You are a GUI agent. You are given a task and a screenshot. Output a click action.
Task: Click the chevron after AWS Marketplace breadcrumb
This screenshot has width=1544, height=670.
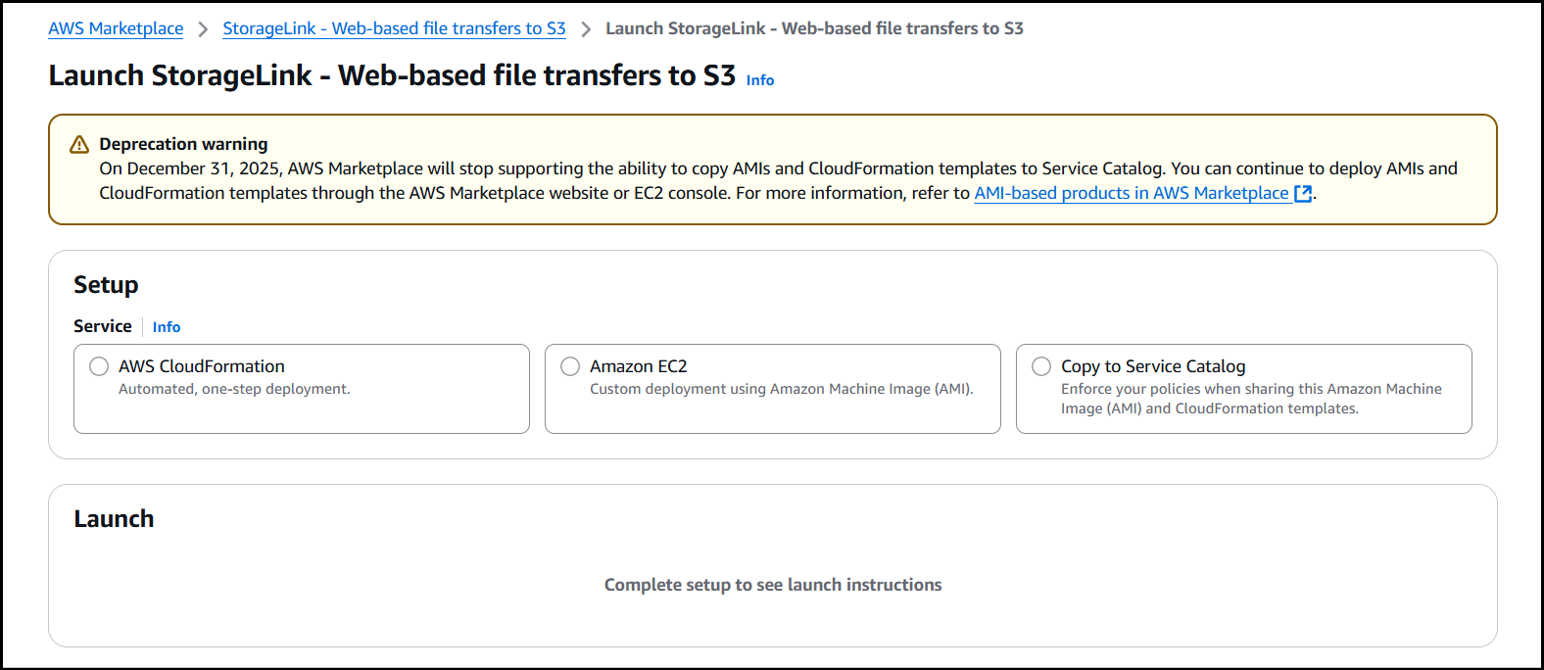pyautogui.click(x=203, y=29)
